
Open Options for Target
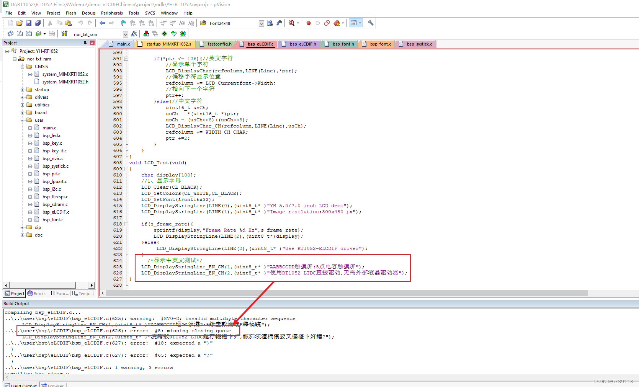tap(134, 34)
